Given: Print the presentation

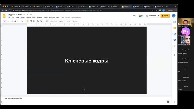Looking at the screenshot, I should pos(15,21).
